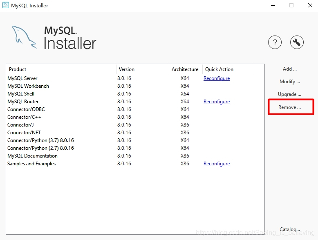Click the X64 architecture cell for MySQL Workbench
The image size is (318, 240).
pos(185,86)
